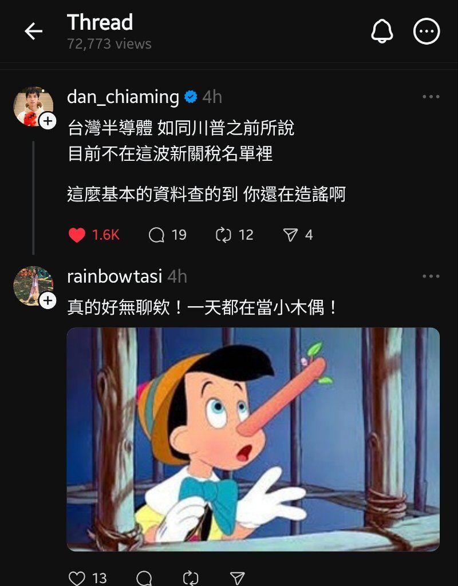458x586 pixels.
Task: Like rainbowtasi's reply with the heart icon
Action: coord(77,578)
